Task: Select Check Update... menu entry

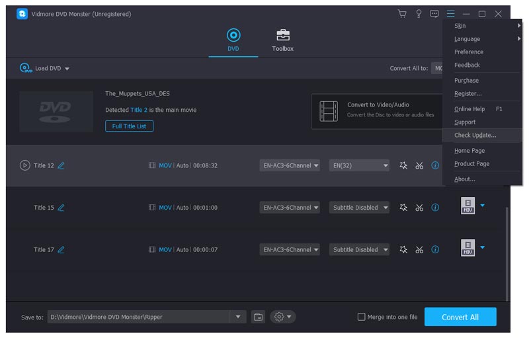Action: tap(483, 135)
